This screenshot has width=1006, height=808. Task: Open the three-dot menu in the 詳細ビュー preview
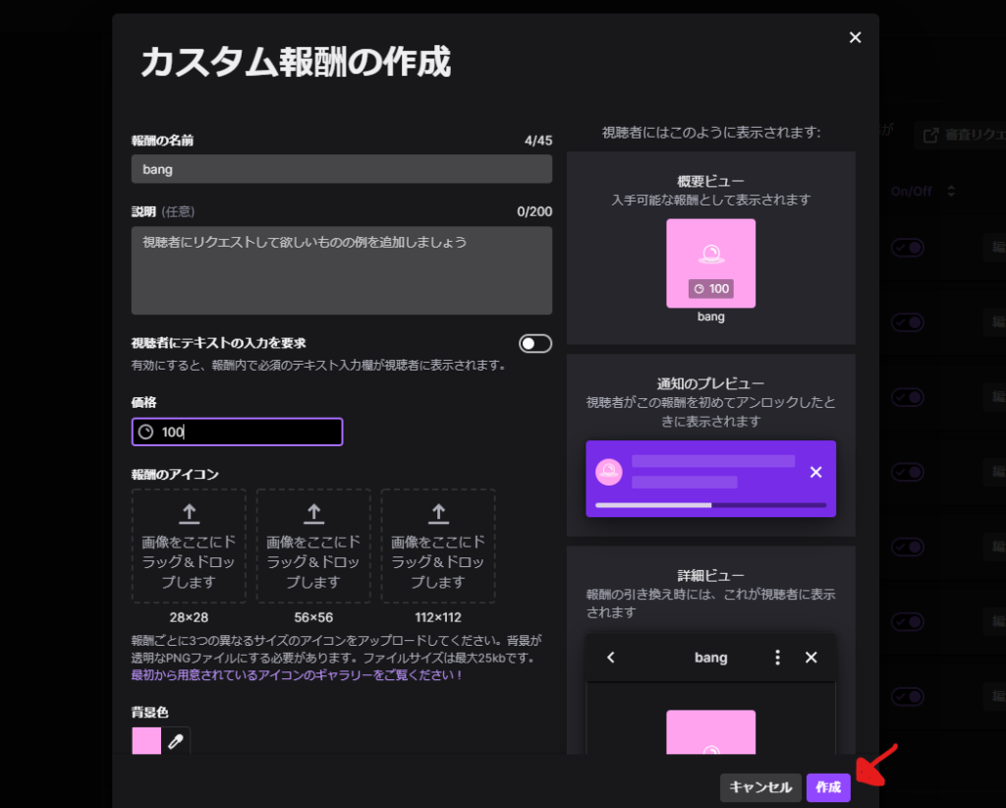pyautogui.click(x=777, y=658)
